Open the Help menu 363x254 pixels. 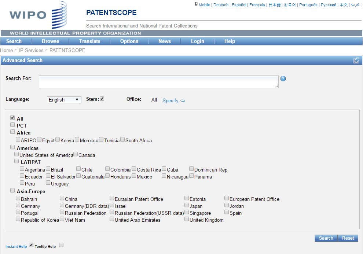(230, 41)
